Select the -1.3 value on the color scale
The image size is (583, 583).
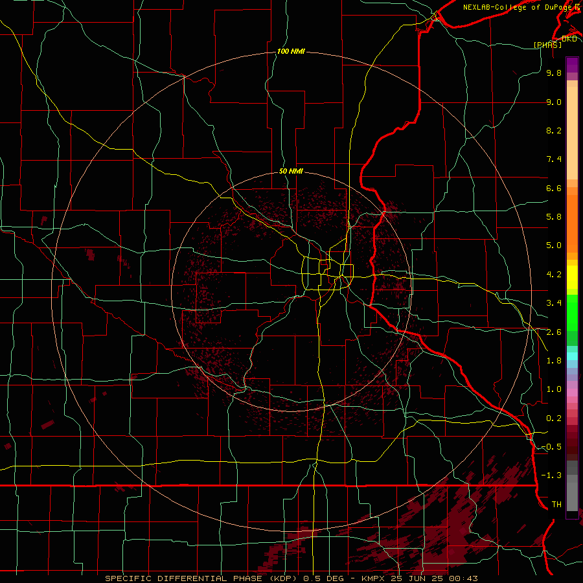pos(551,475)
